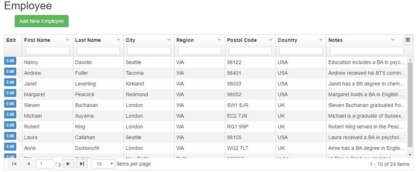Screen dimensions: 416x172
Task: Open the First Name column menu chevron
Action: [67, 40]
